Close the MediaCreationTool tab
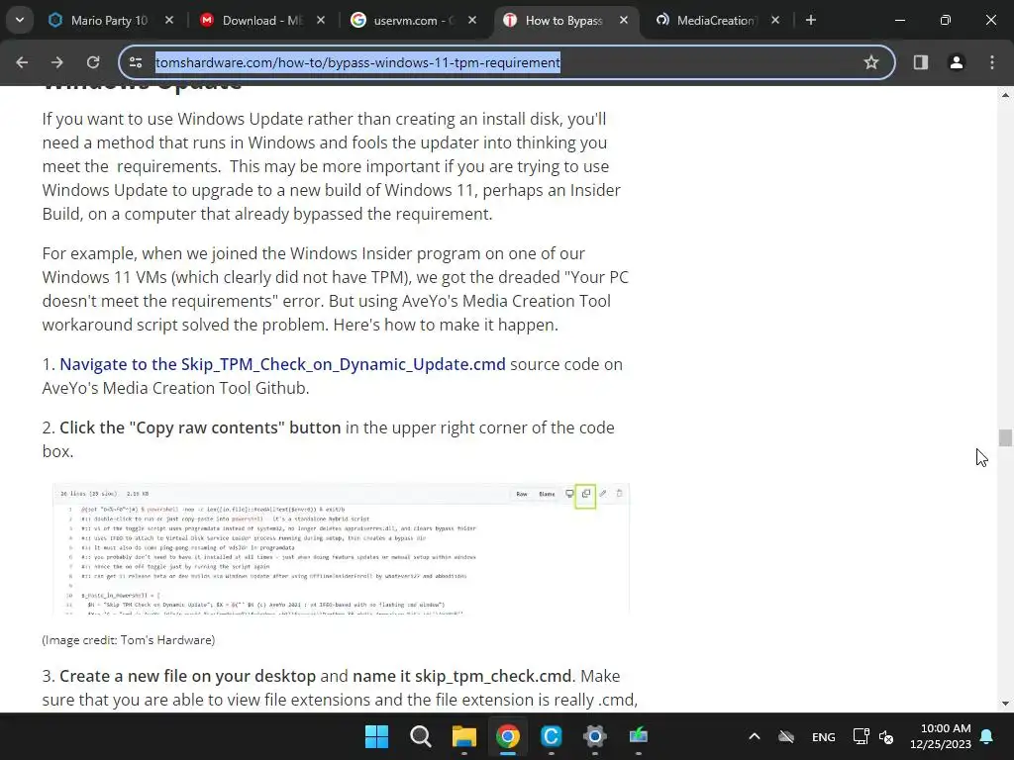This screenshot has width=1014, height=760. click(x=775, y=20)
